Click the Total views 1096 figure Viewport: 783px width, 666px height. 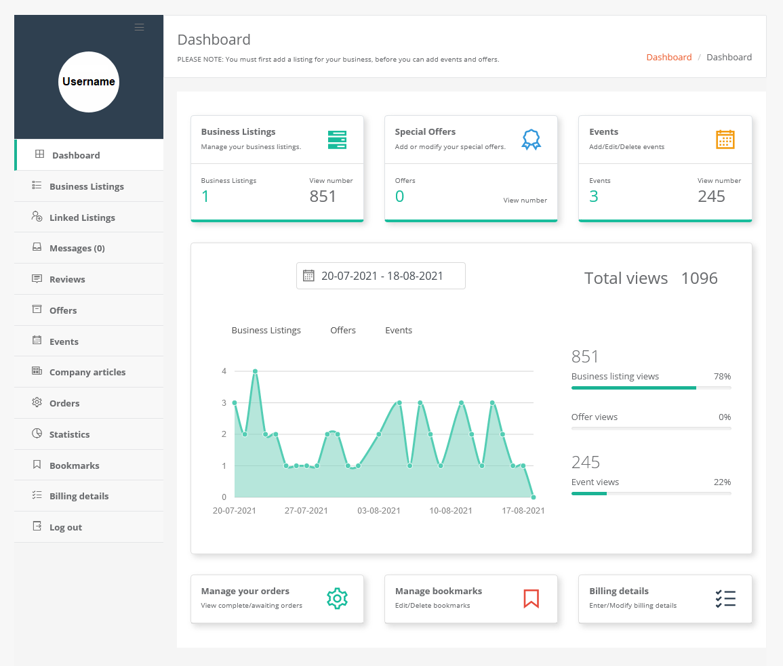point(699,278)
